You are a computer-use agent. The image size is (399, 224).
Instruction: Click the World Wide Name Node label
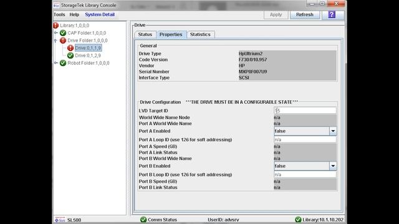[x=164, y=118]
